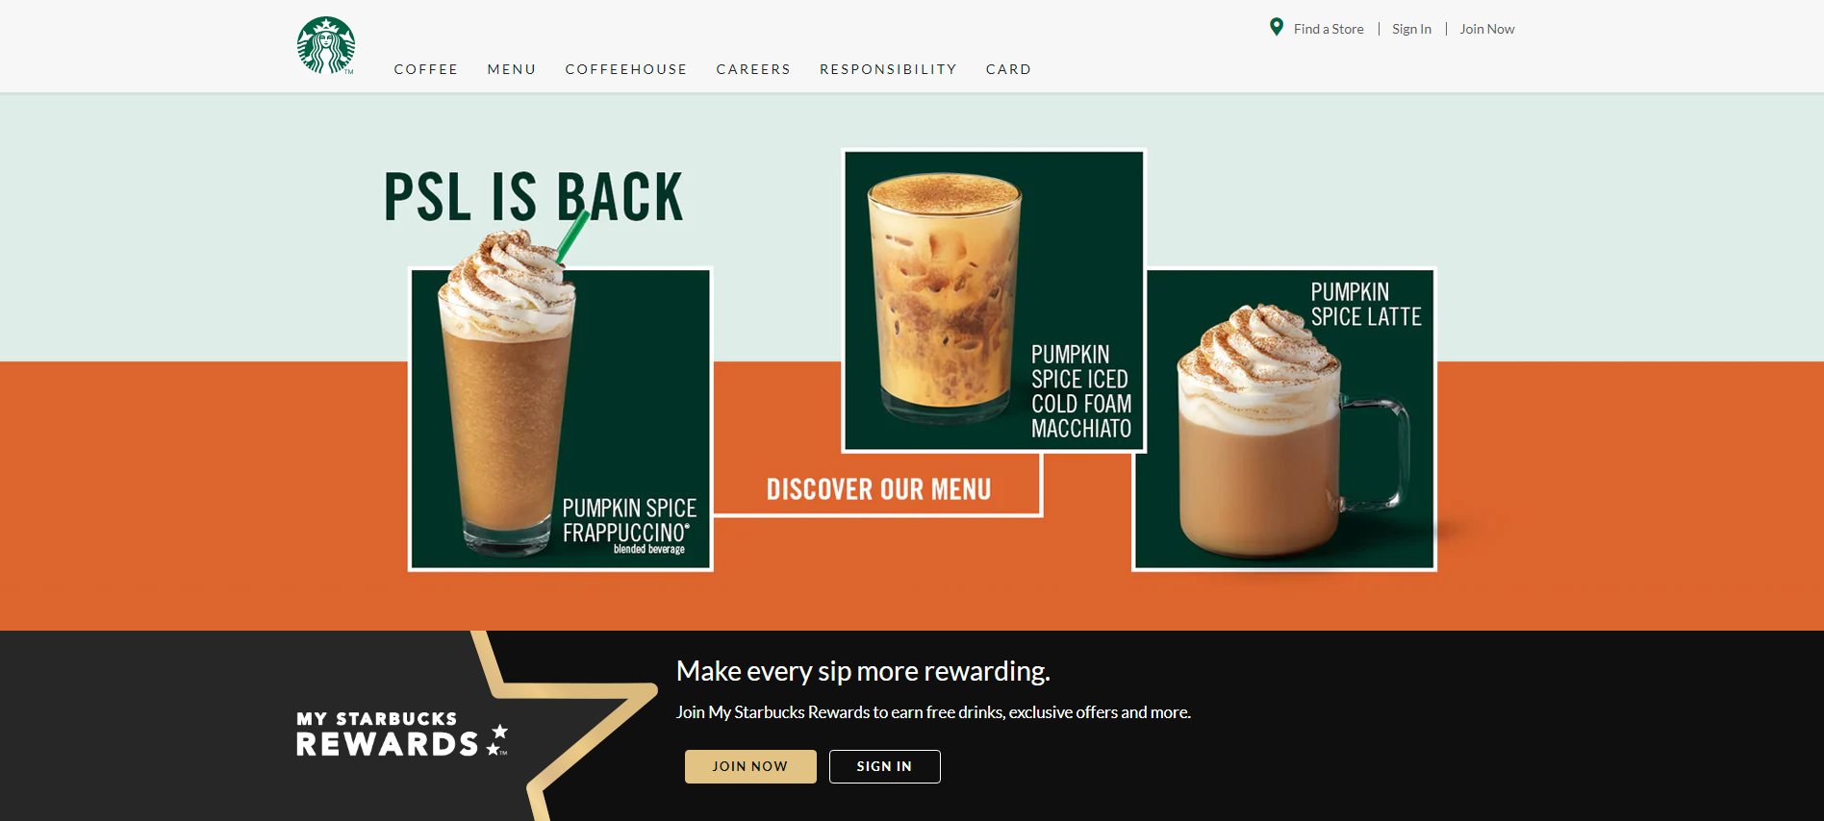Go to the Careers section
The width and height of the screenshot is (1824, 821).
(x=753, y=69)
